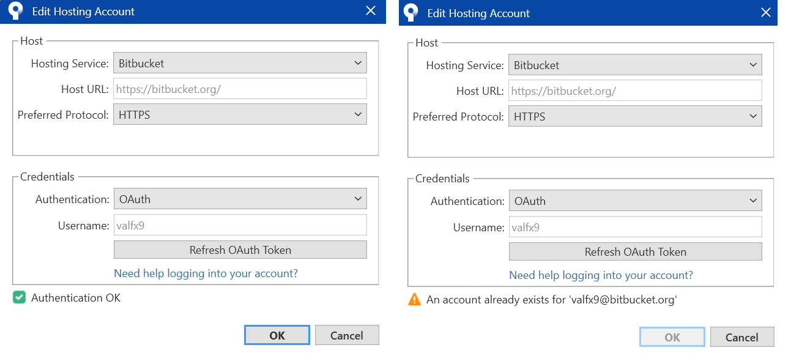Open the Hosting Service dropdown in the left dialog
This screenshot has width=791, height=364.
point(240,63)
